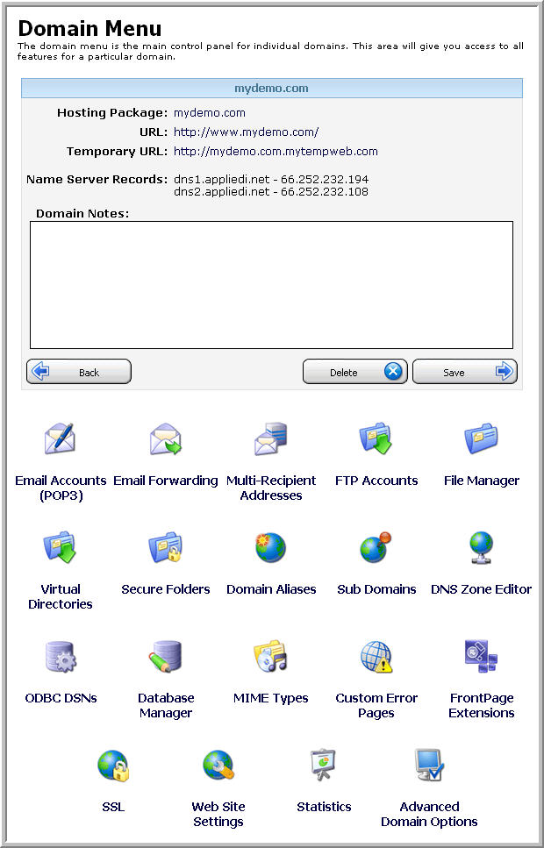
Task: Click the FTP Accounts label
Action: [376, 481]
